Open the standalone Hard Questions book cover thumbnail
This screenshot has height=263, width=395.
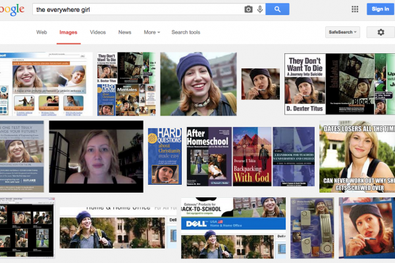(165, 156)
